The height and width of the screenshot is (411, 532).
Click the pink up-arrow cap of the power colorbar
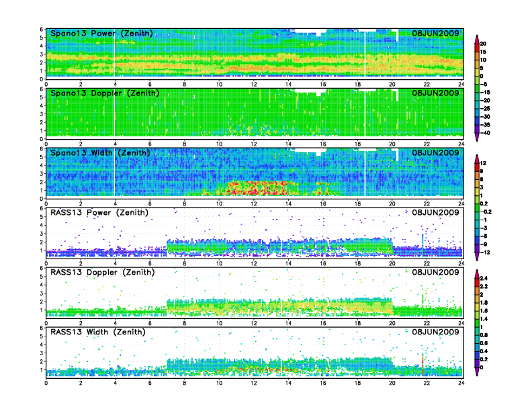click(x=477, y=40)
